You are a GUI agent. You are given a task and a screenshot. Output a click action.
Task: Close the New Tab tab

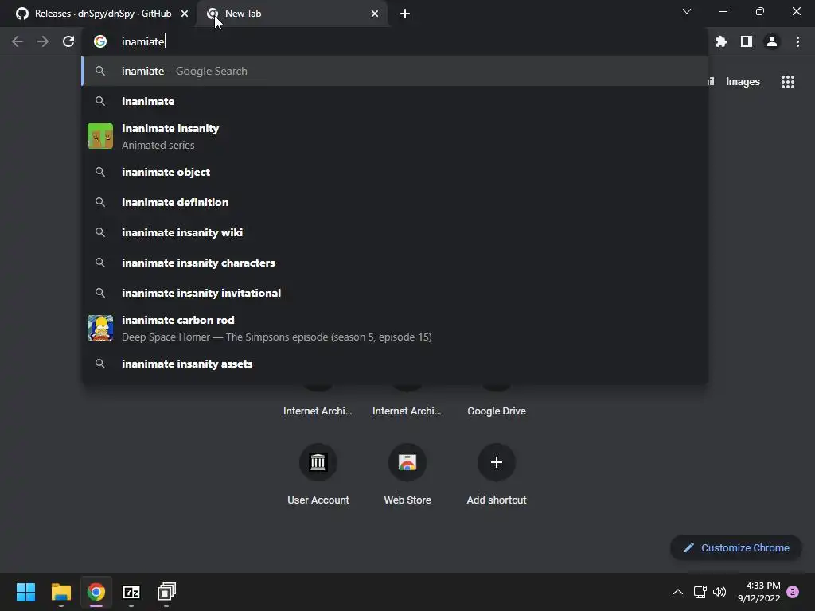click(x=375, y=14)
